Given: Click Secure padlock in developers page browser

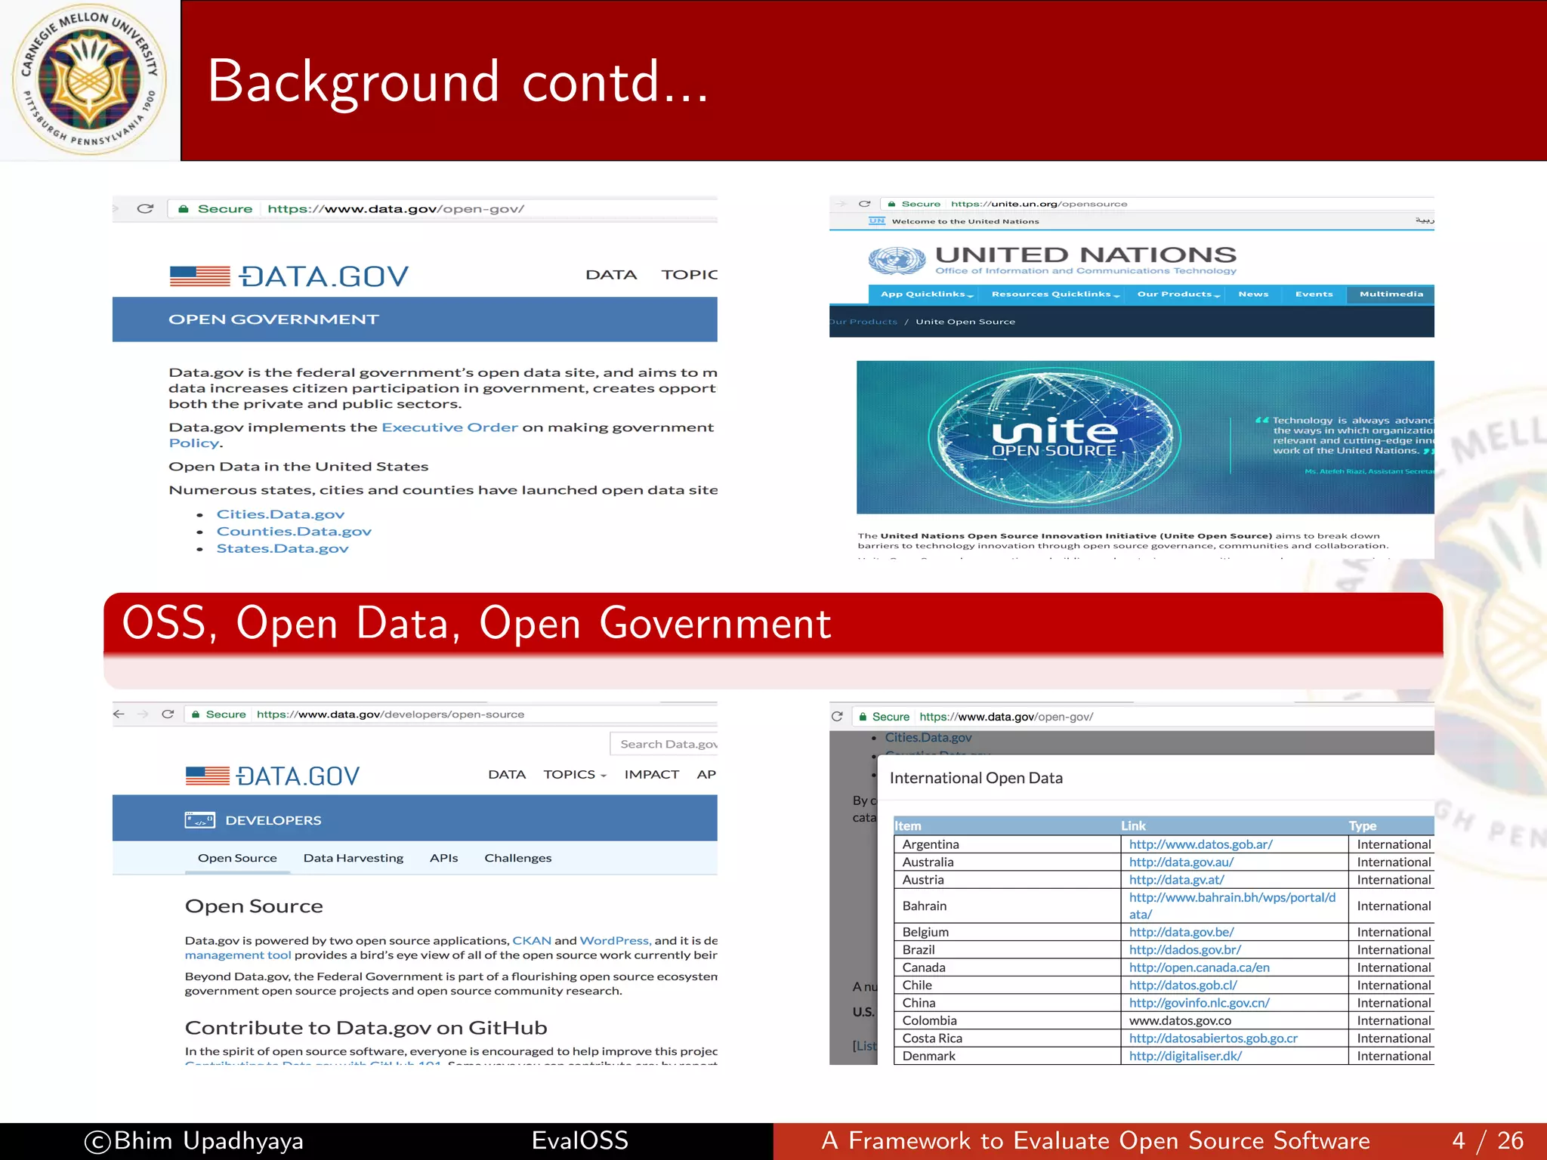Looking at the screenshot, I should pyautogui.click(x=196, y=714).
